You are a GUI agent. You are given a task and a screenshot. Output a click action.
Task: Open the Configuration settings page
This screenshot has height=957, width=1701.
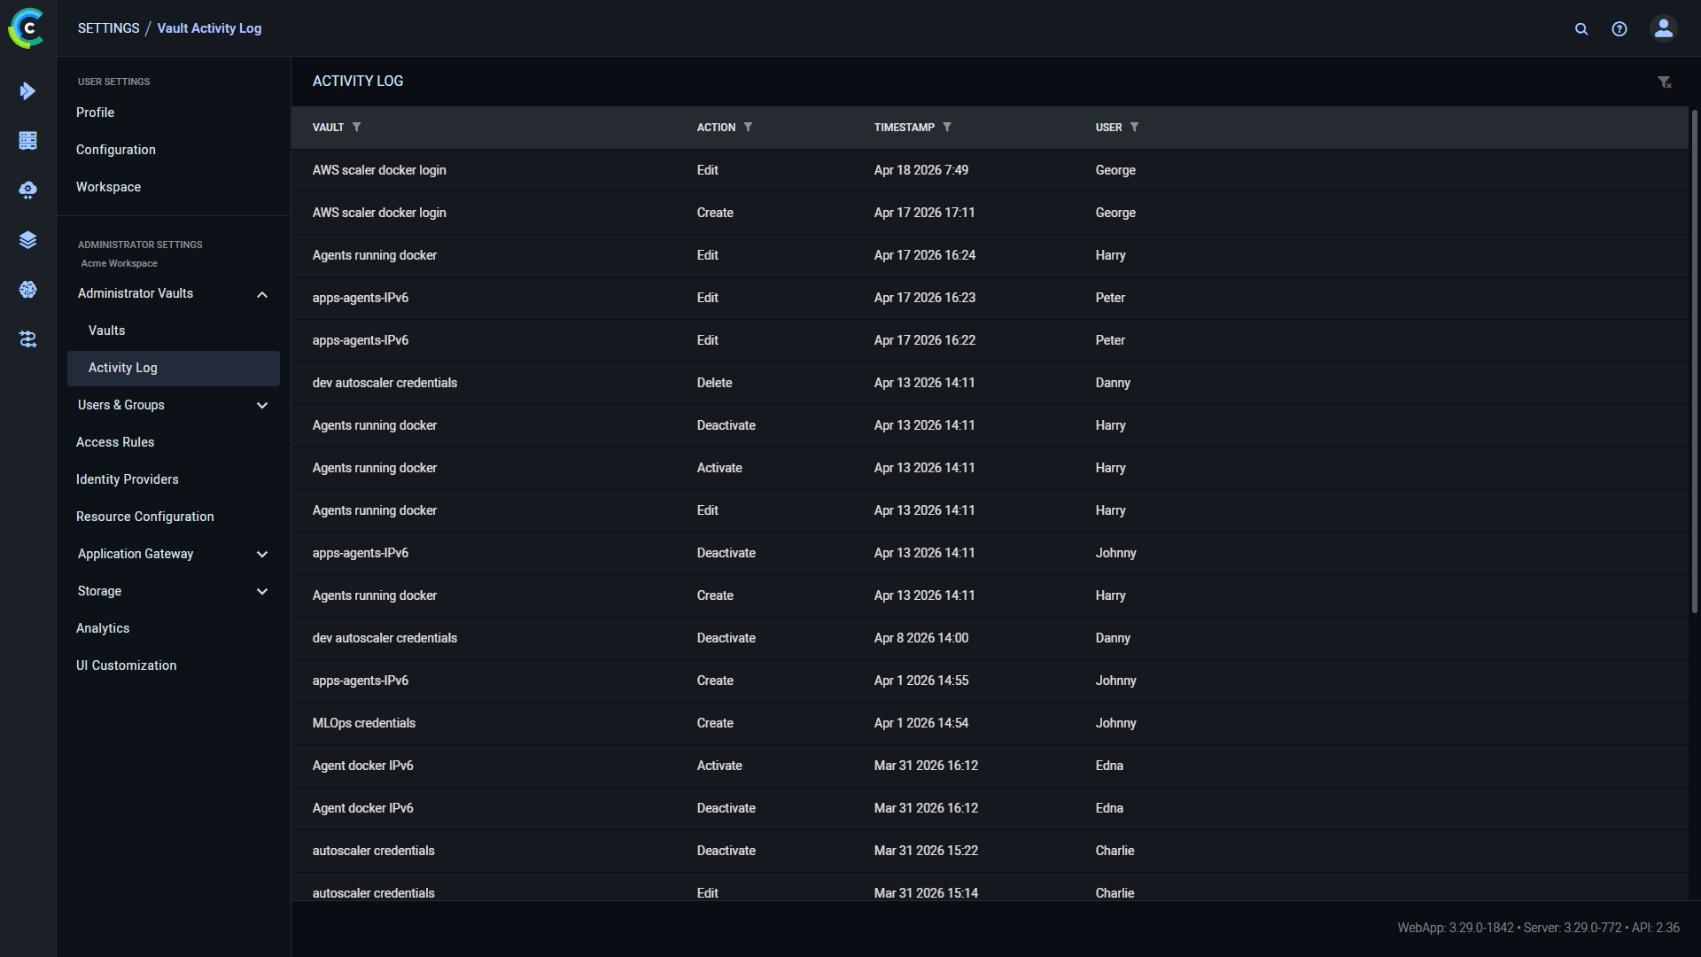tap(116, 150)
